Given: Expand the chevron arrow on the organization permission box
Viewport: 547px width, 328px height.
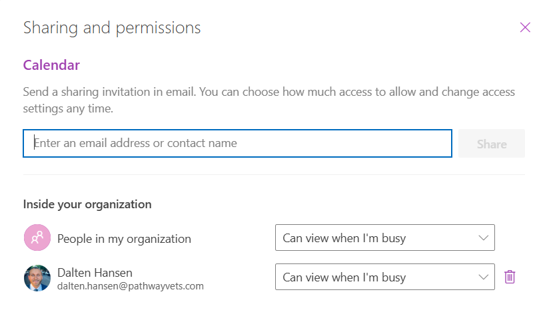Looking at the screenshot, I should (484, 238).
